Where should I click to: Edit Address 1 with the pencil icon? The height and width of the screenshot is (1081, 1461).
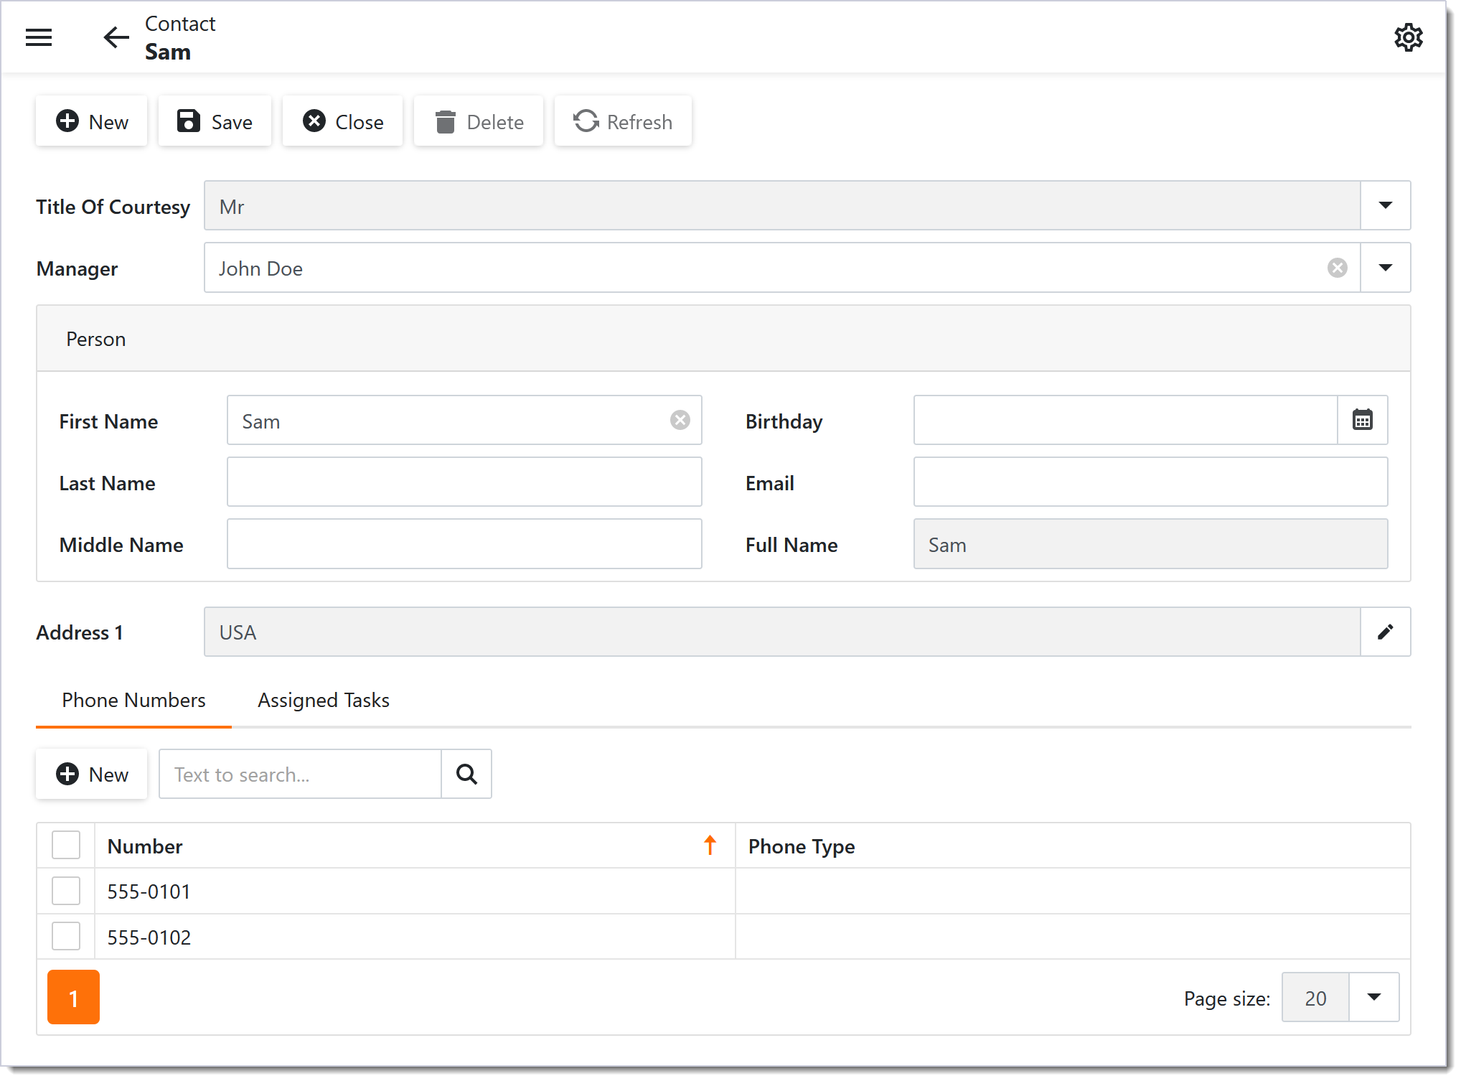pos(1385,632)
